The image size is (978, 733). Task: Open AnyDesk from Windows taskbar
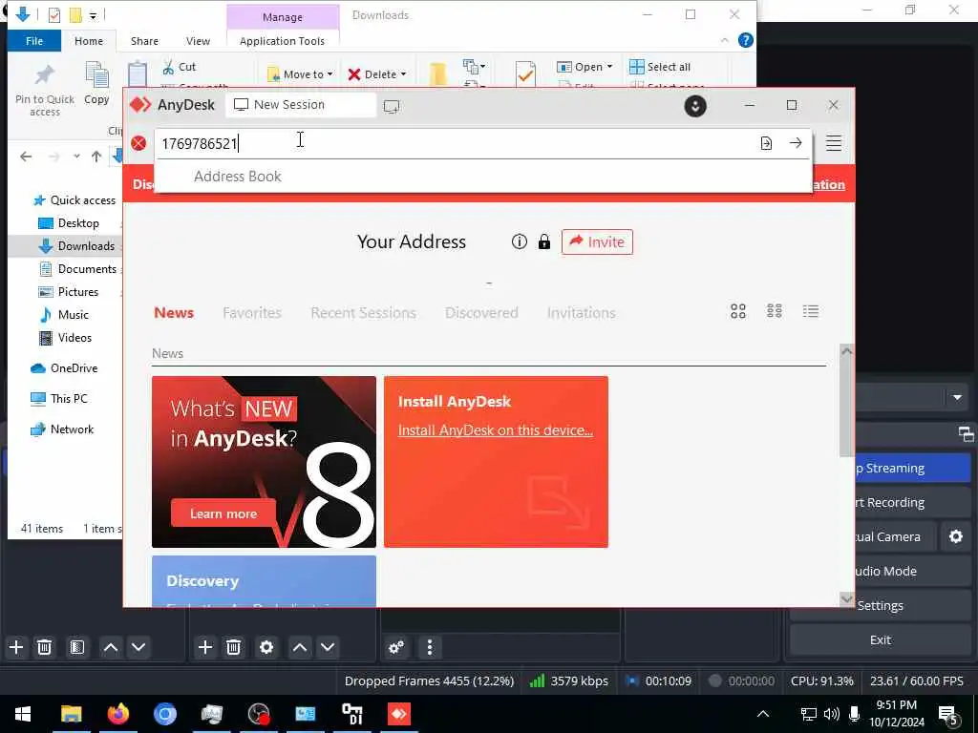point(399,714)
